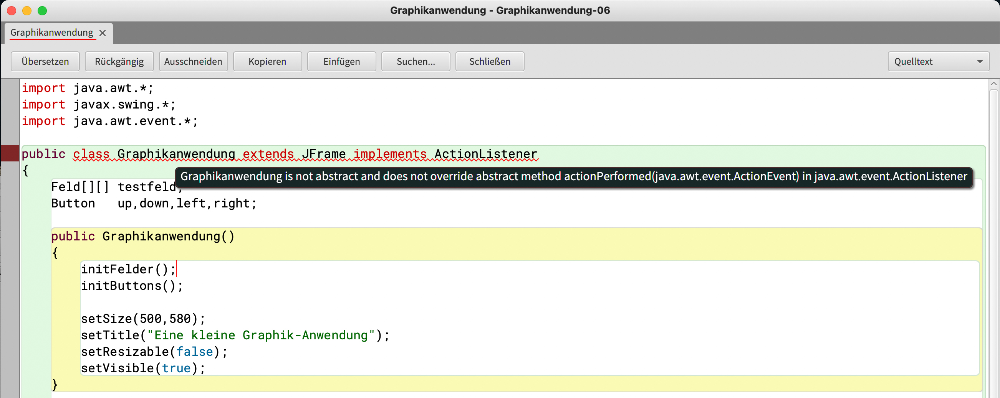The width and height of the screenshot is (1000, 398).
Task: Click the line 'import java.awt.event.*;'
Action: pyautogui.click(x=110, y=121)
